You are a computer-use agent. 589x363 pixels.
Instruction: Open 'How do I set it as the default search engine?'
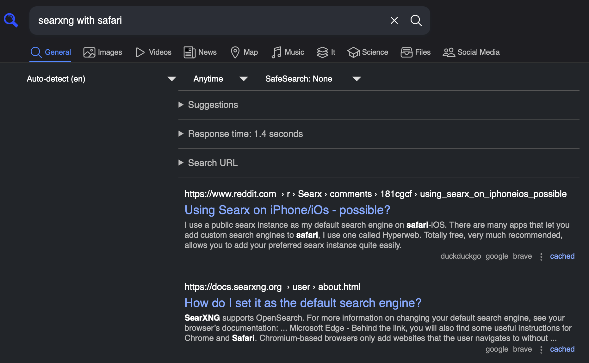pos(303,303)
